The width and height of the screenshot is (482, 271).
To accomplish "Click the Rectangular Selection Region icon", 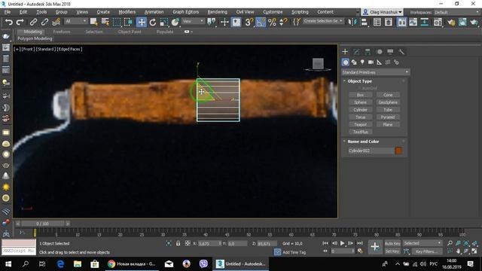I will click(117, 22).
